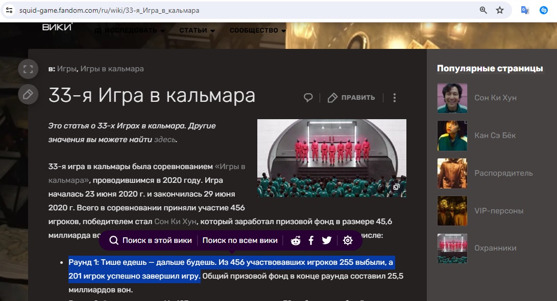The image size is (557, 301).
Task: Expand the ИССЛЕДОВАТЬ navigation menu
Action: [129, 31]
